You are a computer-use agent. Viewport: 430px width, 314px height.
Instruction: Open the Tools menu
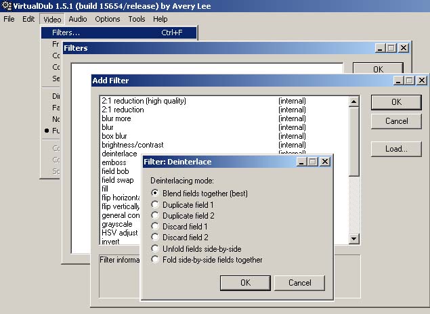(136, 19)
